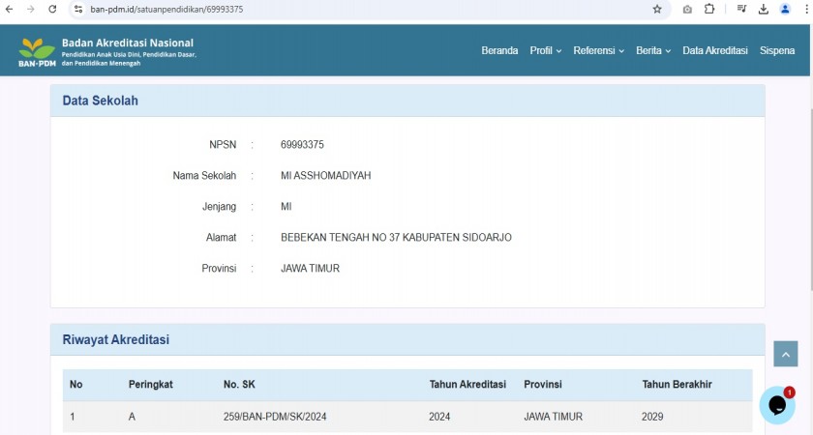This screenshot has height=435, width=813.
Task: Open the chat support bubble
Action: point(776,405)
